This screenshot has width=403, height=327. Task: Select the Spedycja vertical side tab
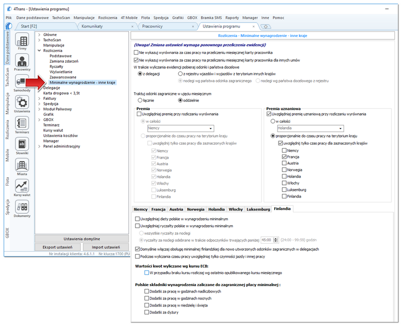tap(7, 207)
